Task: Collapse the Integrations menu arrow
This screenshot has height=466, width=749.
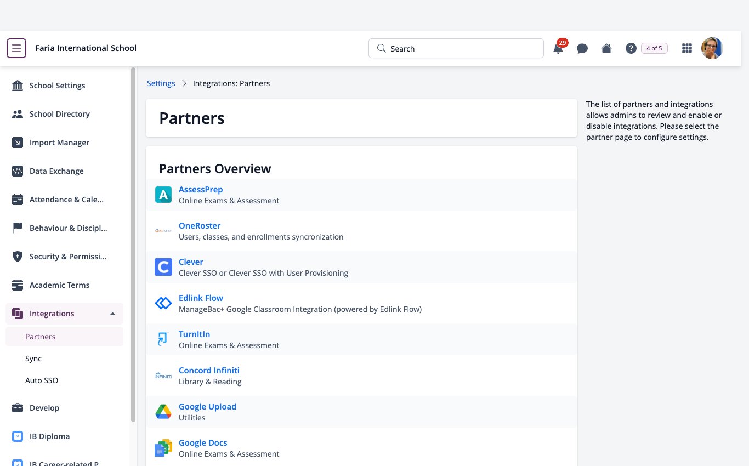Action: coord(112,314)
